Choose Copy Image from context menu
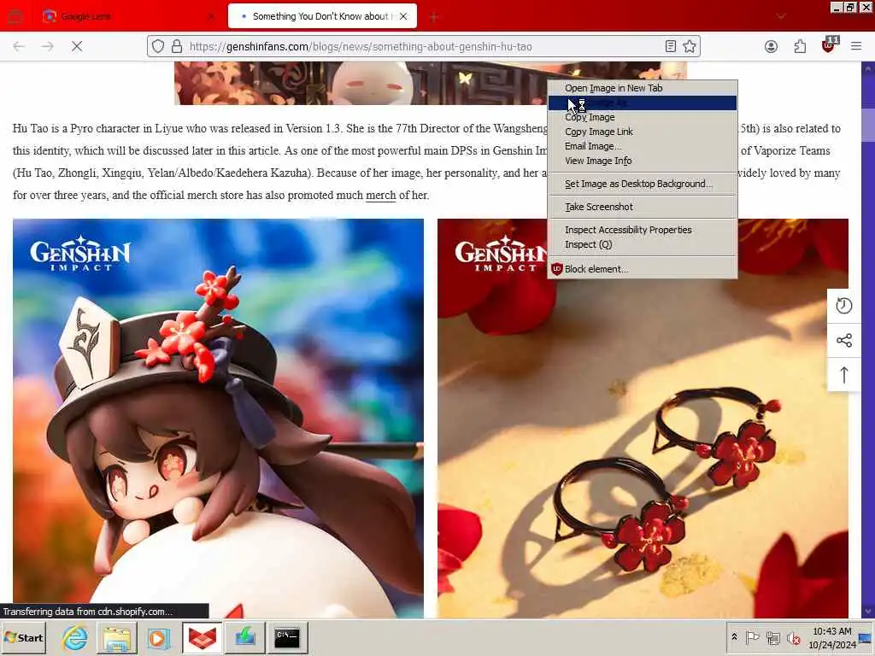This screenshot has height=656, width=875. pos(643,117)
